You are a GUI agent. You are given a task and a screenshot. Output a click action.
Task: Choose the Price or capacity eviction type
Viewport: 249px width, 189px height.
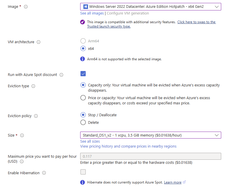[x=83, y=98]
